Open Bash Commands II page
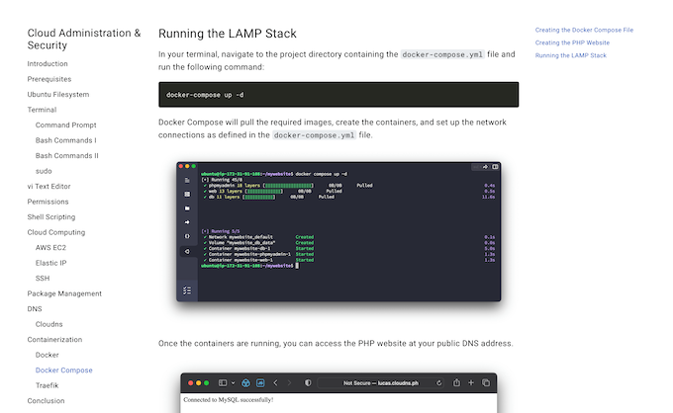 tap(67, 156)
